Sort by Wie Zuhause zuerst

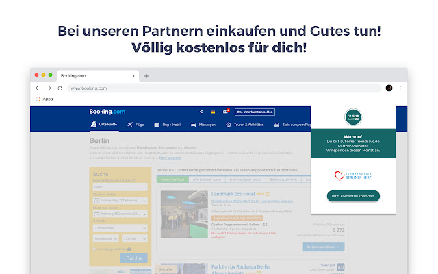[x=207, y=179]
